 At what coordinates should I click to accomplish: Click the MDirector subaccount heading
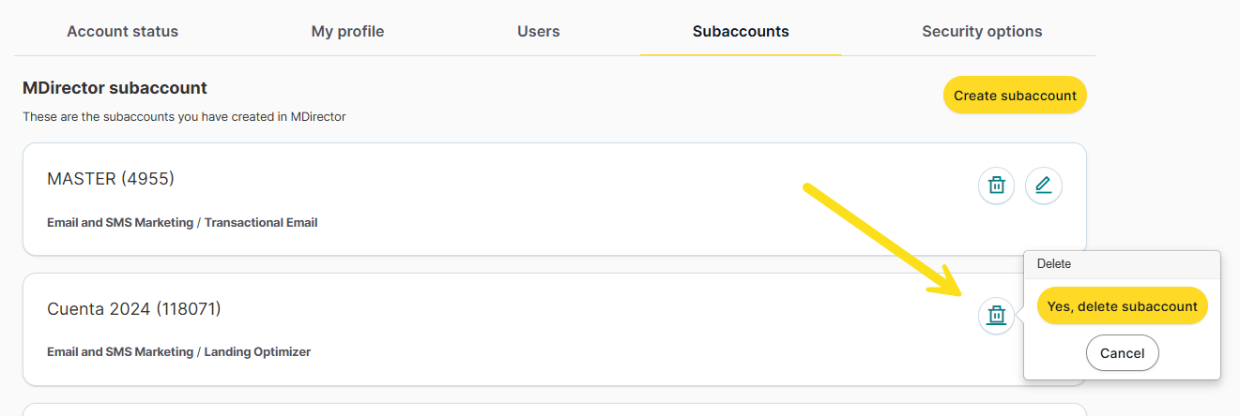115,88
